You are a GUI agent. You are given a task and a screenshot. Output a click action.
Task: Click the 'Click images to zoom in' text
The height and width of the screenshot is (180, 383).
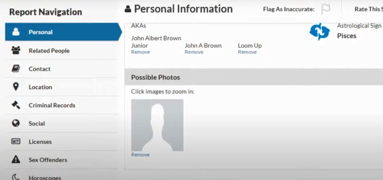tap(163, 92)
